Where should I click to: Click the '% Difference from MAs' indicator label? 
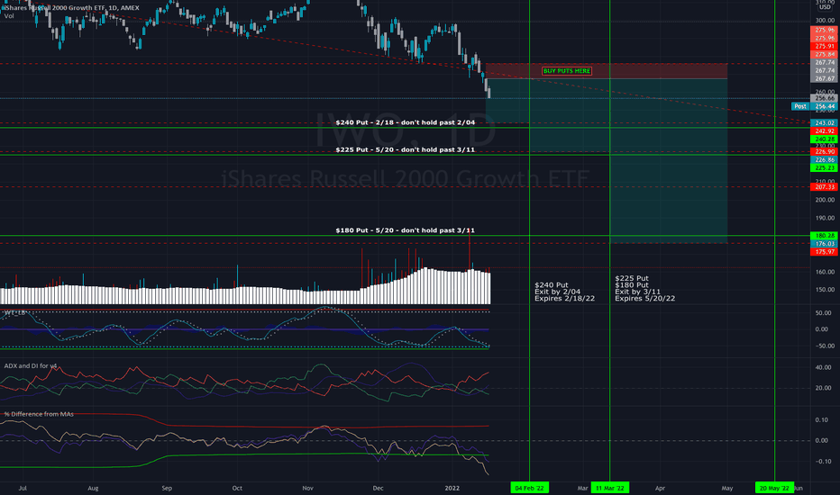click(39, 414)
